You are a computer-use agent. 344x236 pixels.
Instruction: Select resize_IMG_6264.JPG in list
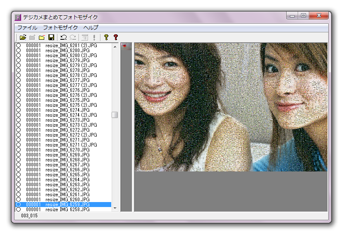point(63,180)
